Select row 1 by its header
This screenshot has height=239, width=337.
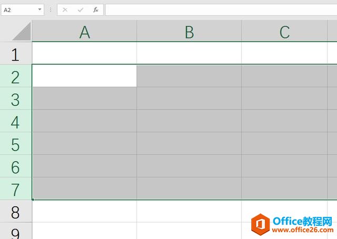[15, 54]
